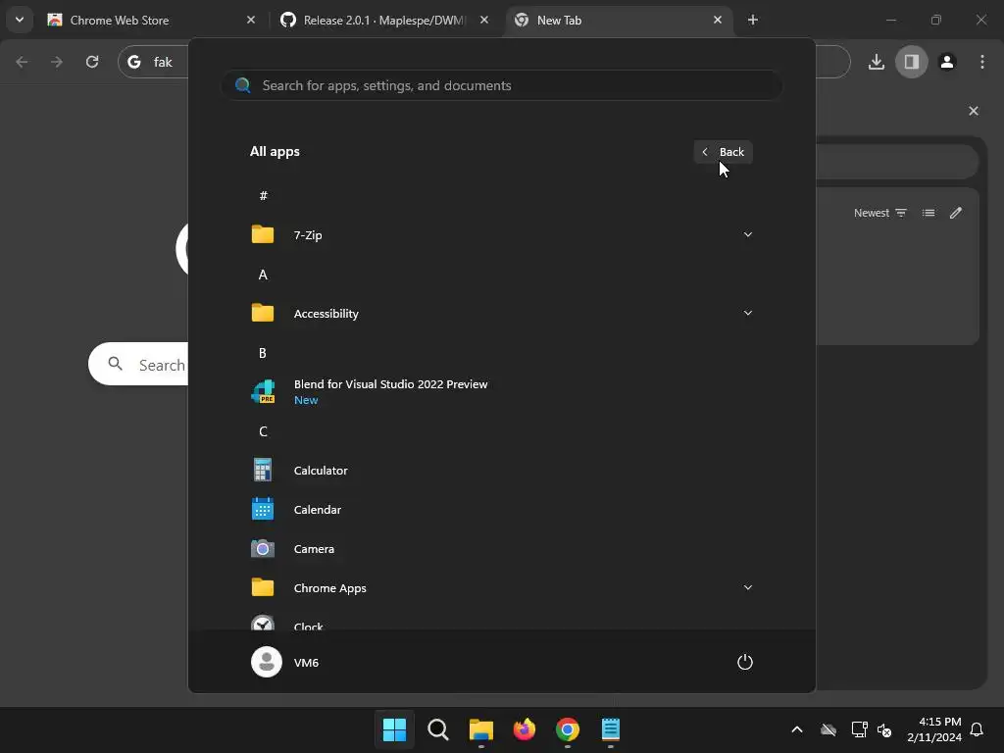Click the A letter header
Image resolution: width=1004 pixels, height=753 pixels.
pyautogui.click(x=263, y=275)
